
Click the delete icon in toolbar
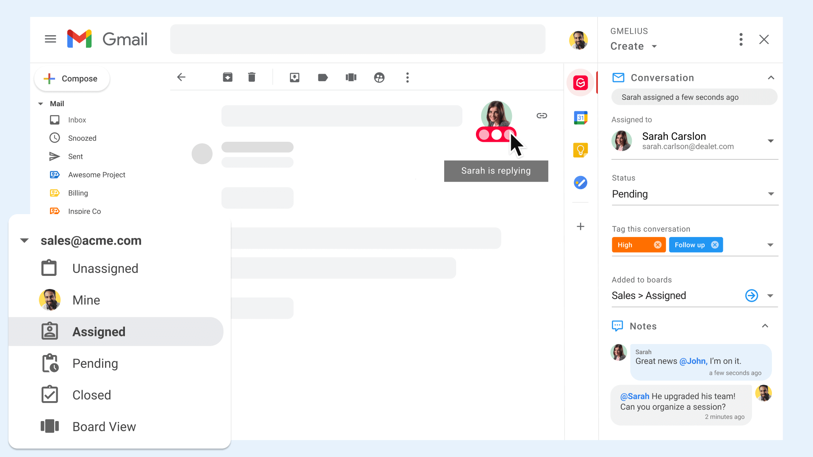(251, 77)
